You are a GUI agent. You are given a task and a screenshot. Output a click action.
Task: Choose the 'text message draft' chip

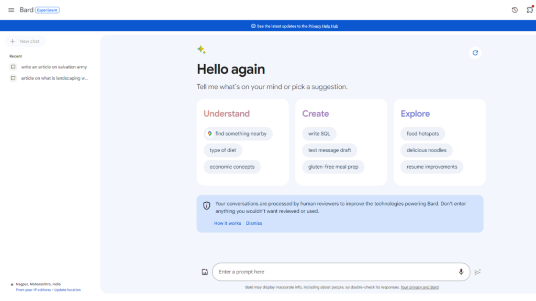pos(330,150)
